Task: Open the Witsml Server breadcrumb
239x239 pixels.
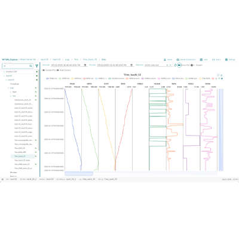Action: pos(28,60)
